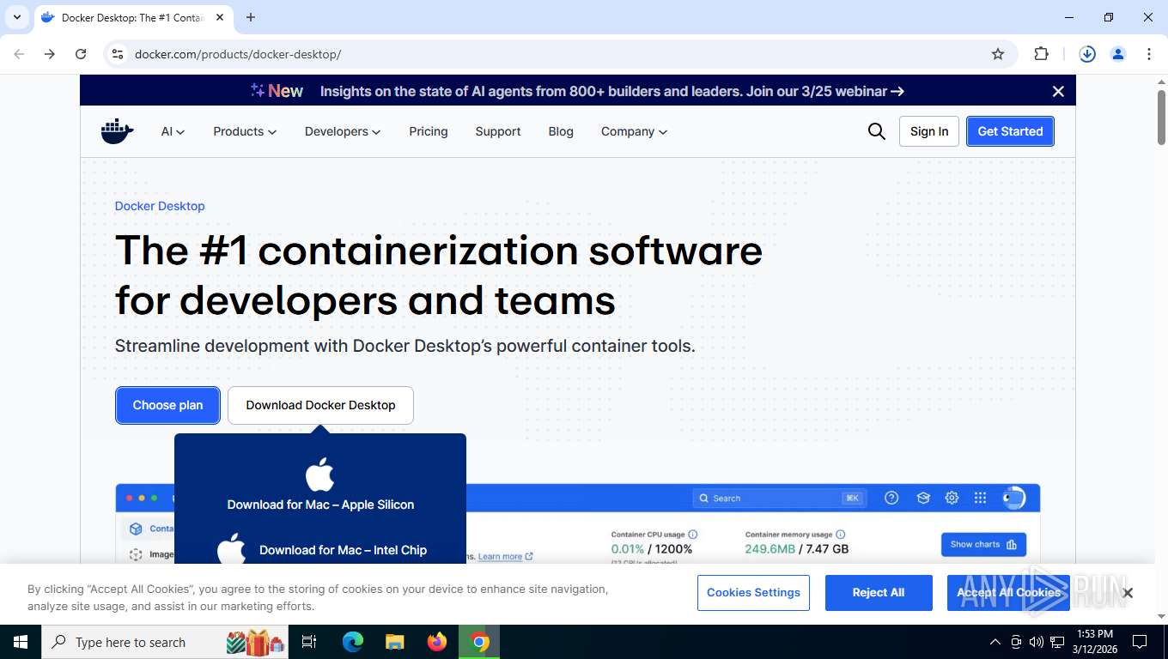Click info icon next to Container memory usage
Viewport: 1168px width, 659px height.
point(841,535)
